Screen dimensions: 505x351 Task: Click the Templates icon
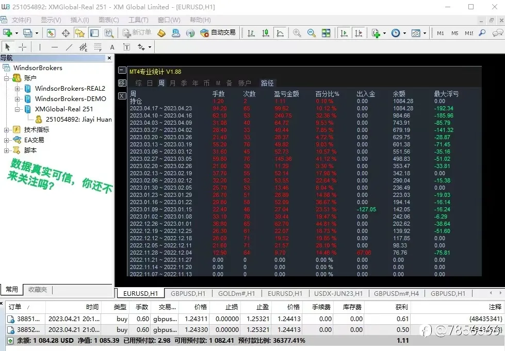pos(416,33)
